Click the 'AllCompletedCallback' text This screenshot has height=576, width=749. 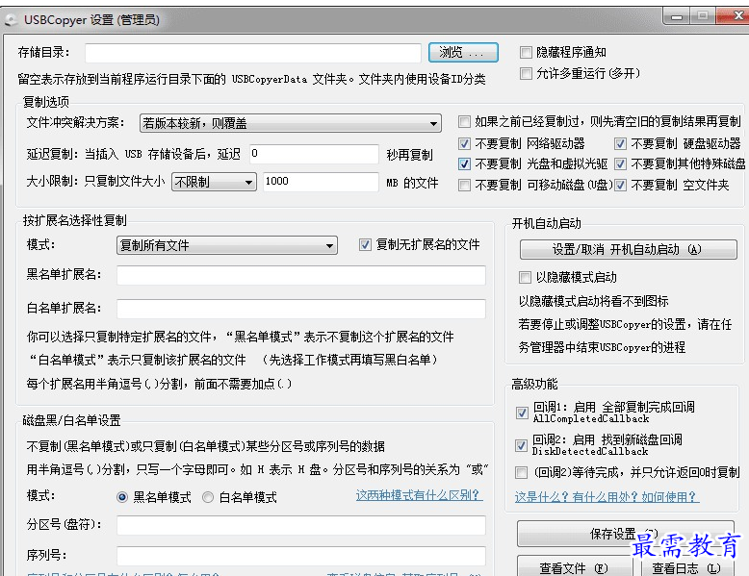[591, 419]
